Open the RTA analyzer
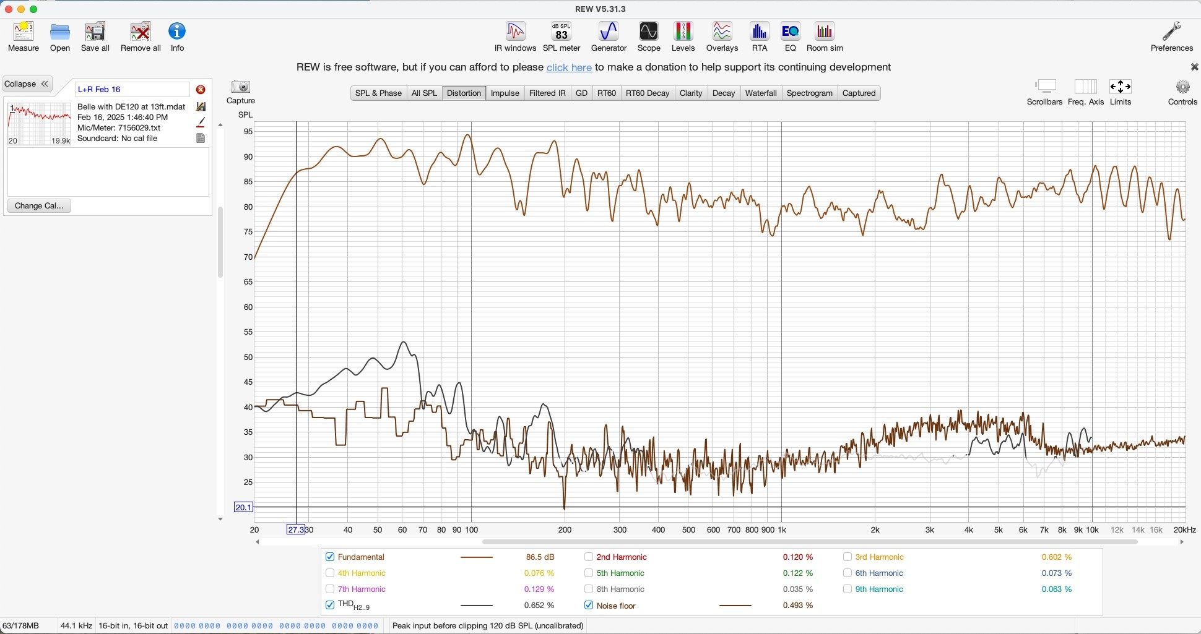1201x634 pixels. 759,36
